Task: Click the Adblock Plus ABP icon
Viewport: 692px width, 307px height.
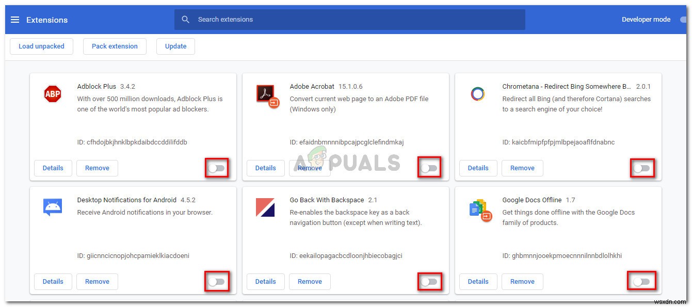Action: 52,93
